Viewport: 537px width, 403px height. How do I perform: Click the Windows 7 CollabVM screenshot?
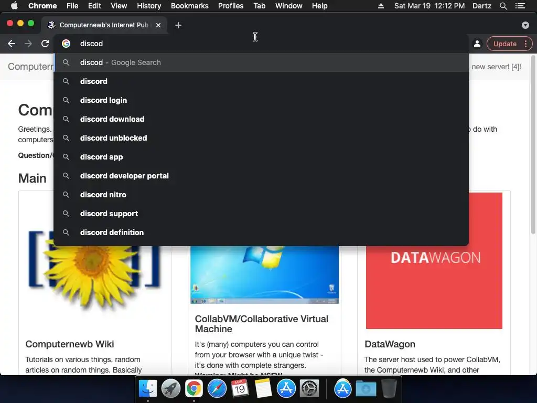point(264,275)
